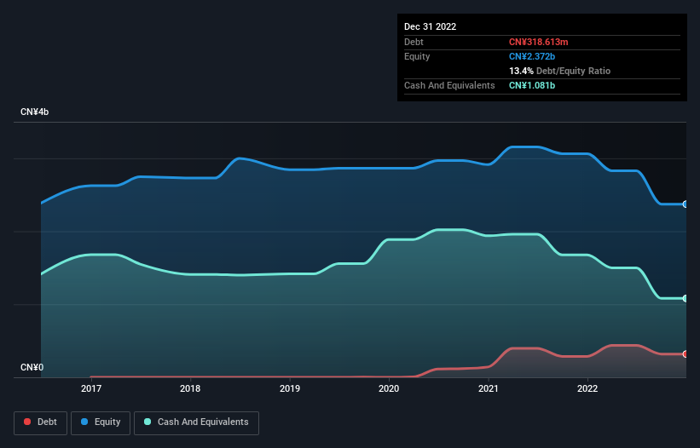Click the Dec 31 2022 tooltip header
The height and width of the screenshot is (448, 700).
click(430, 26)
